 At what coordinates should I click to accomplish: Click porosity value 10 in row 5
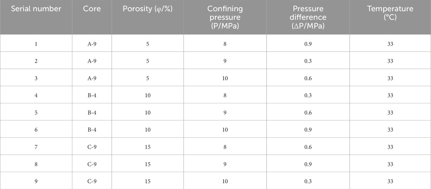148,112
